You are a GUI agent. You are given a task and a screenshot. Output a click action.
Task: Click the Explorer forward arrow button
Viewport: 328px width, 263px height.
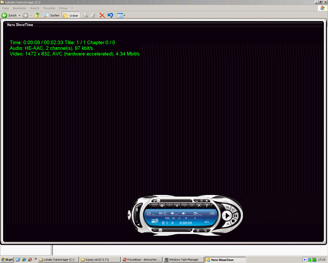25,15
